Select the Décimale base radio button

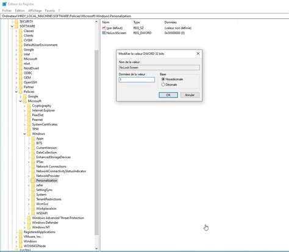pyautogui.click(x=163, y=85)
